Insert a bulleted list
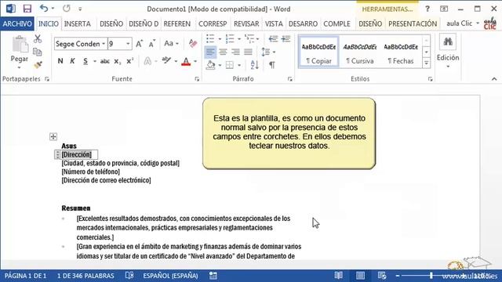This screenshot has width=502, height=282. pos(210,39)
